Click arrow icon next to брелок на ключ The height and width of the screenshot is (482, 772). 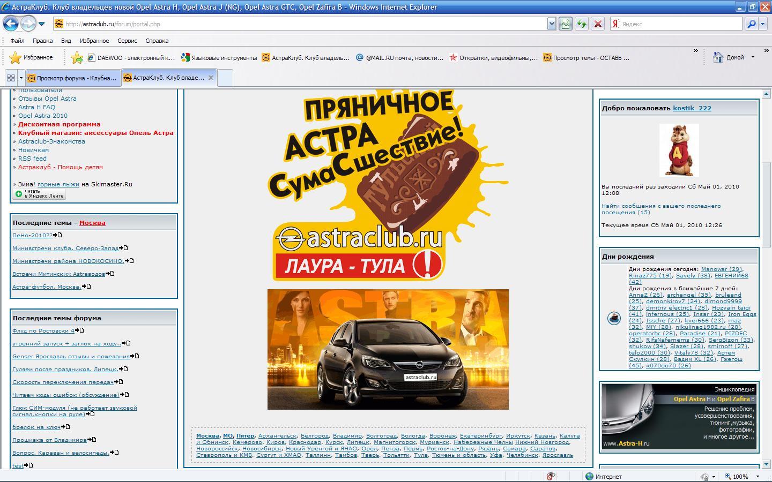pos(65,427)
